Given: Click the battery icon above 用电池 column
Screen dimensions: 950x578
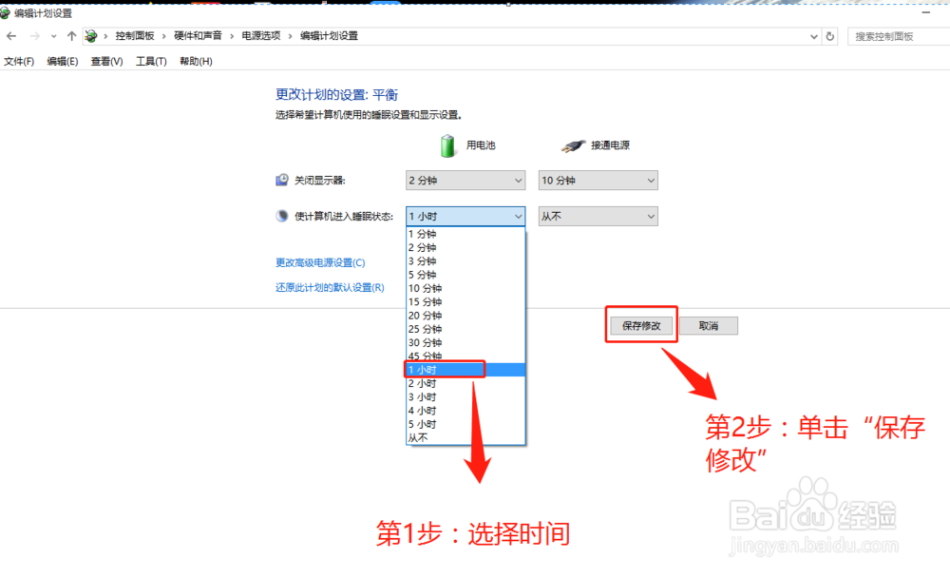Looking at the screenshot, I should pos(447,144).
